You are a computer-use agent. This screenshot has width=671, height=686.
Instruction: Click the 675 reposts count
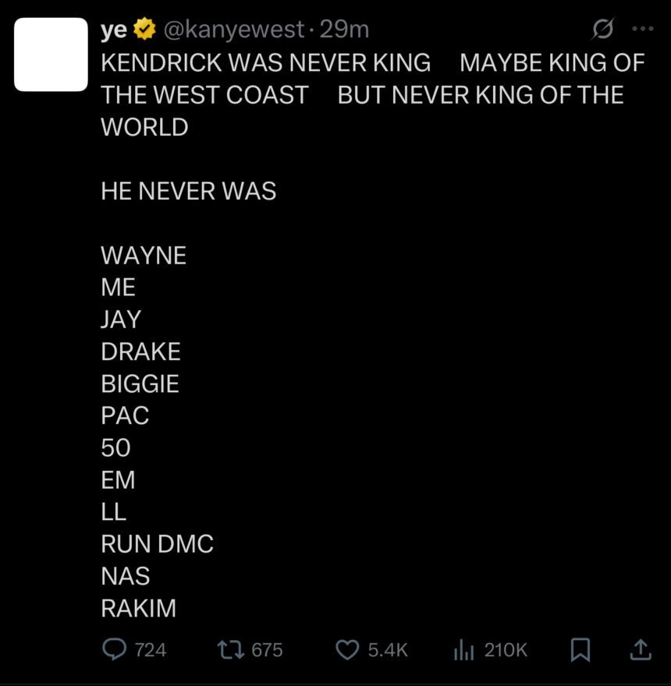pyautogui.click(x=267, y=649)
